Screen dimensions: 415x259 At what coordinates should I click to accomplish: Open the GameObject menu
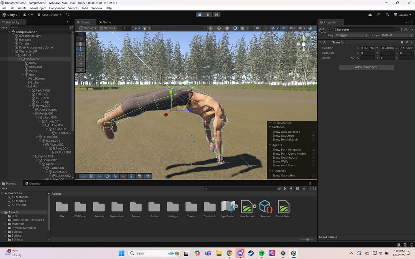(x=37, y=8)
